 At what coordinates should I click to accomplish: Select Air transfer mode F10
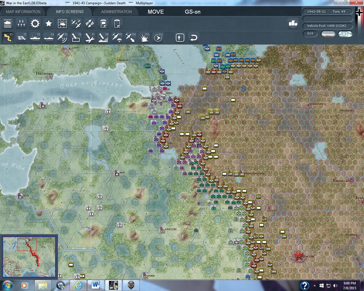click(131, 38)
